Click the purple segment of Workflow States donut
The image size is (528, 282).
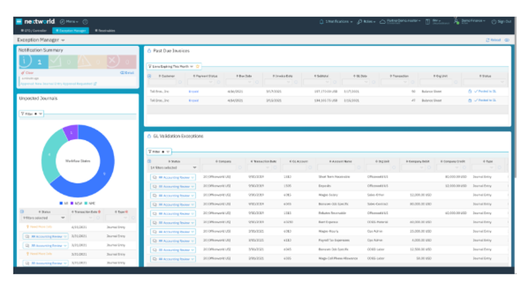[x=71, y=132]
